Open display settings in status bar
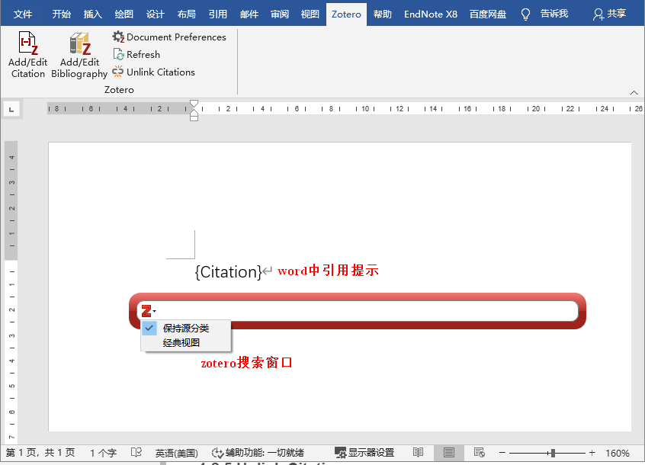Screen dimensions: 645x465 click(x=364, y=453)
